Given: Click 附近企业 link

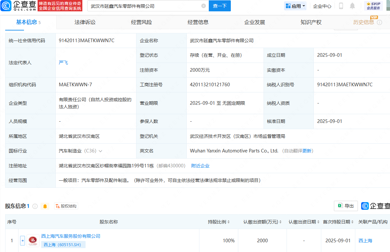Looking at the screenshot, I should [x=200, y=166].
